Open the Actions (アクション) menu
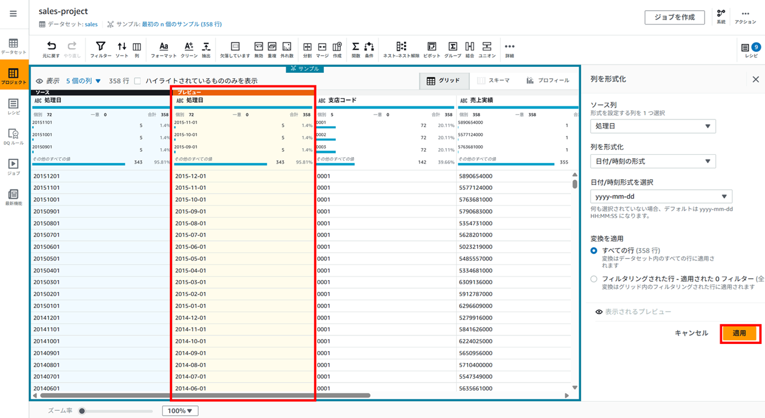This screenshot has height=418, width=765. tap(745, 16)
